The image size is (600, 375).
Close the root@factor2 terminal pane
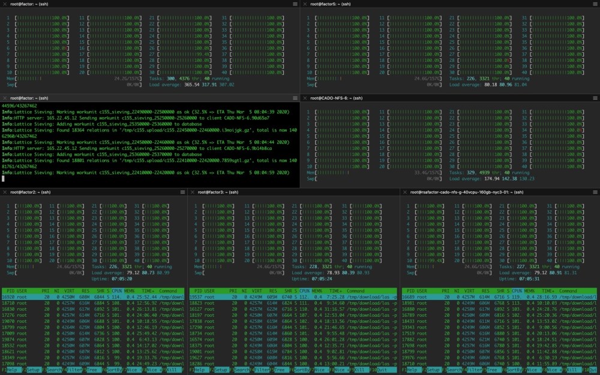tap(4, 192)
